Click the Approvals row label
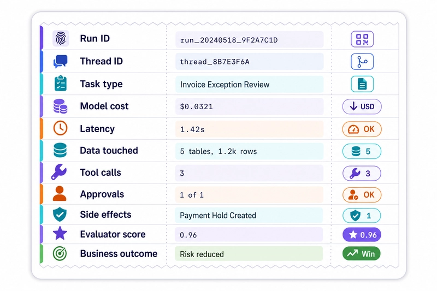 [x=102, y=194]
